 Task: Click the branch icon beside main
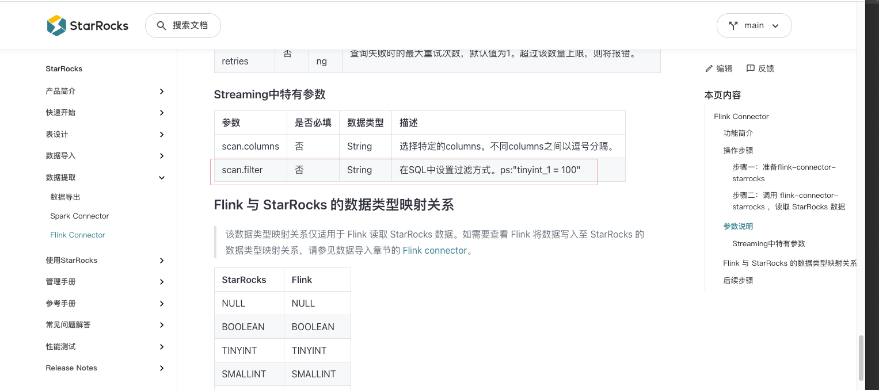733,26
